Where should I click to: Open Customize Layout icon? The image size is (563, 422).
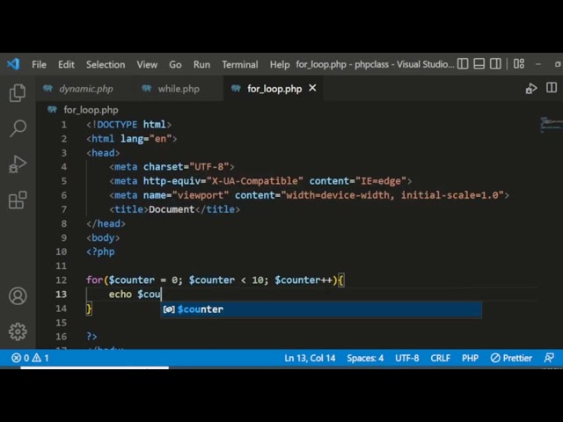519,64
